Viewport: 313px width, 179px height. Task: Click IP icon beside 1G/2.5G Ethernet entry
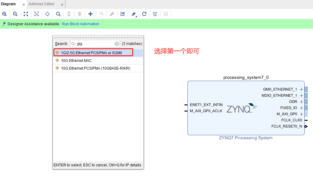pyautogui.click(x=57, y=53)
